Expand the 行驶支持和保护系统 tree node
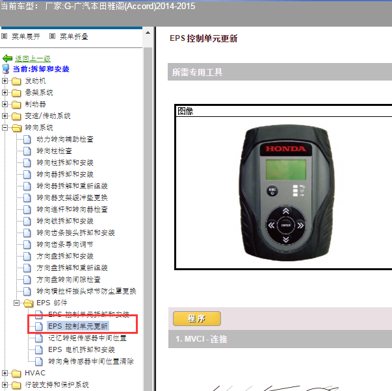Screen dimensions: 392x391 pyautogui.click(x=5, y=385)
